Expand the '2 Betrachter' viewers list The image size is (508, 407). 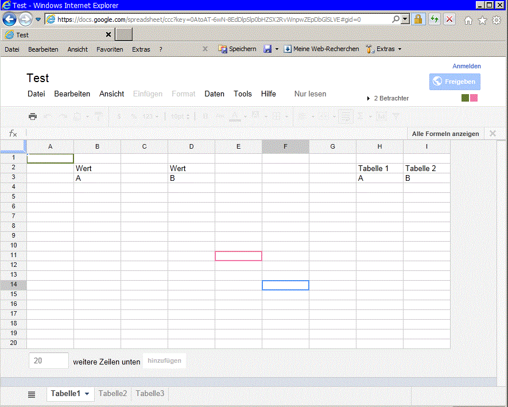[x=369, y=99]
